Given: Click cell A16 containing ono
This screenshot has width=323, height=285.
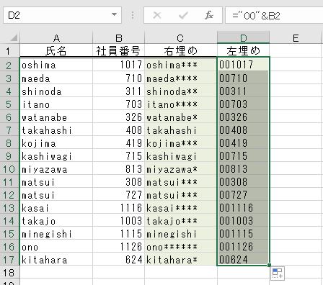Looking at the screenshot, I should [56, 247].
